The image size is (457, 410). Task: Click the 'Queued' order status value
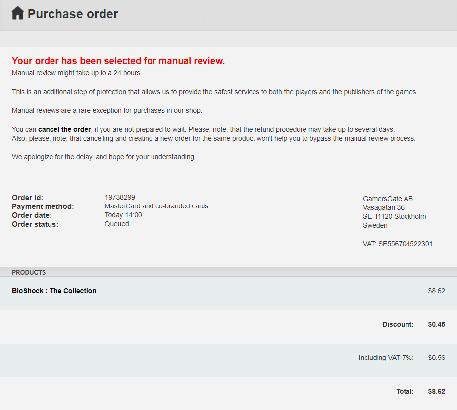117,224
